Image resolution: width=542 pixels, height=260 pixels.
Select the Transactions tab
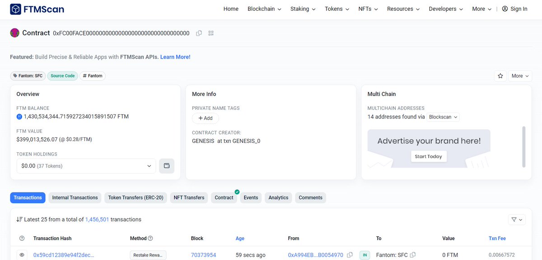(28, 198)
